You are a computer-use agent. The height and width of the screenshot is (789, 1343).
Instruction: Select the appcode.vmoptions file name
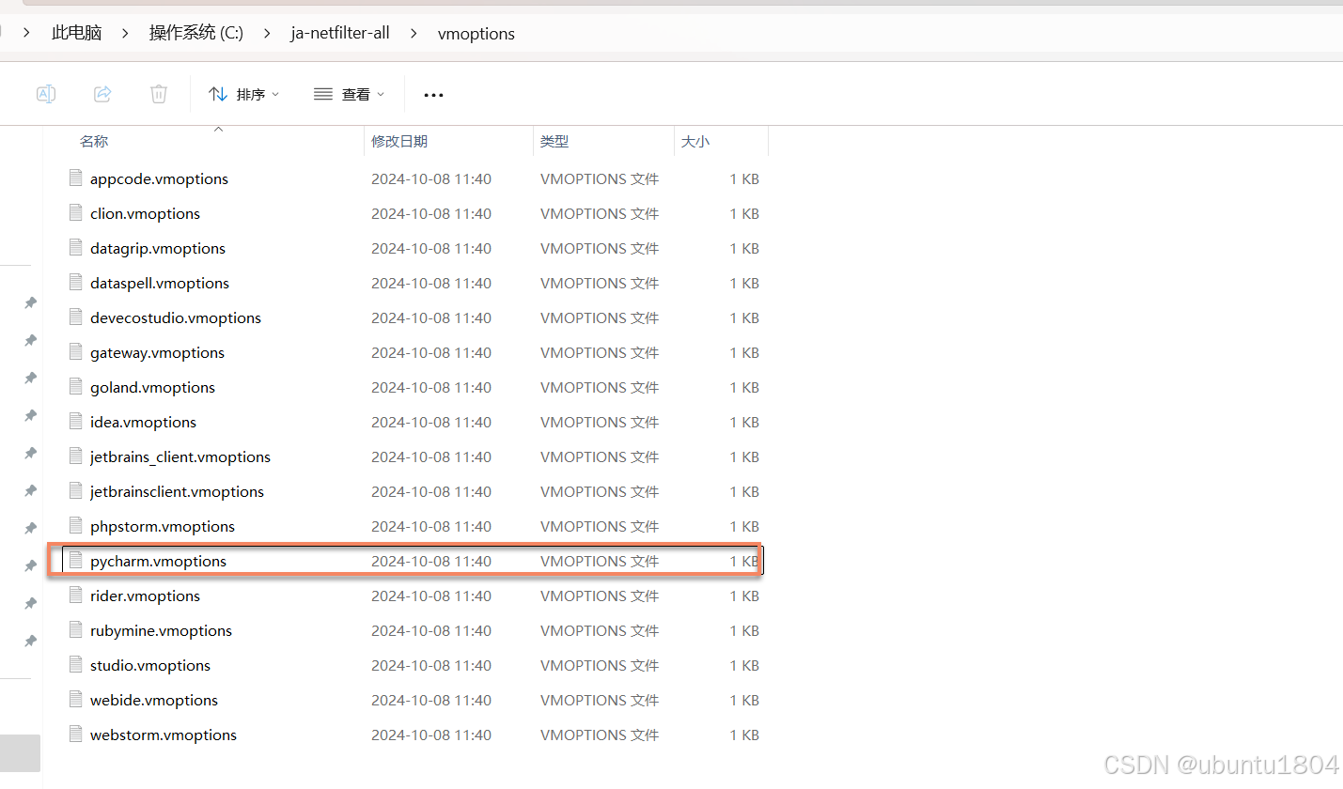159,178
